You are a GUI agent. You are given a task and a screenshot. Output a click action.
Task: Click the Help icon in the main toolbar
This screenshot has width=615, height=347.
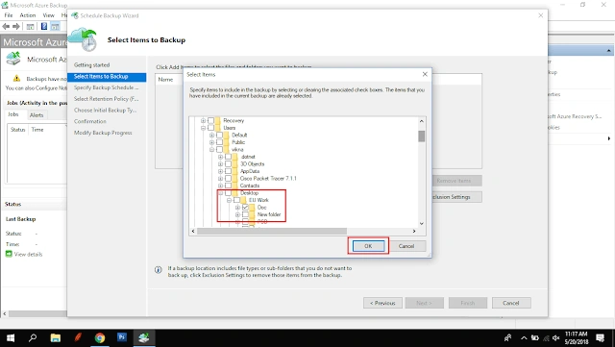click(44, 27)
